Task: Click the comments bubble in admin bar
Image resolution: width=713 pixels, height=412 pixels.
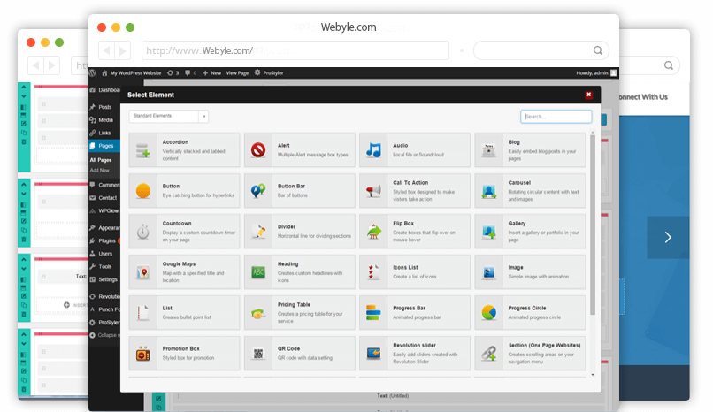Action: click(x=190, y=72)
